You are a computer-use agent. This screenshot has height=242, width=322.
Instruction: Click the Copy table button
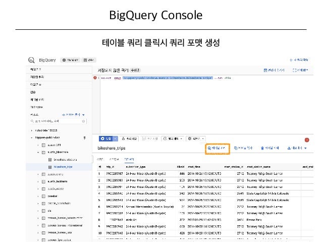click(x=243, y=148)
